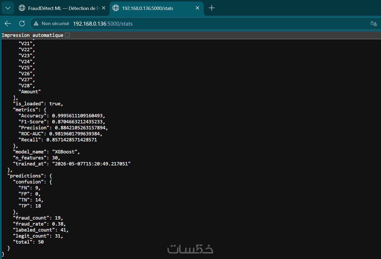381x259 pixels.
Task: Click the "total": 50 line
Action: [28, 242]
